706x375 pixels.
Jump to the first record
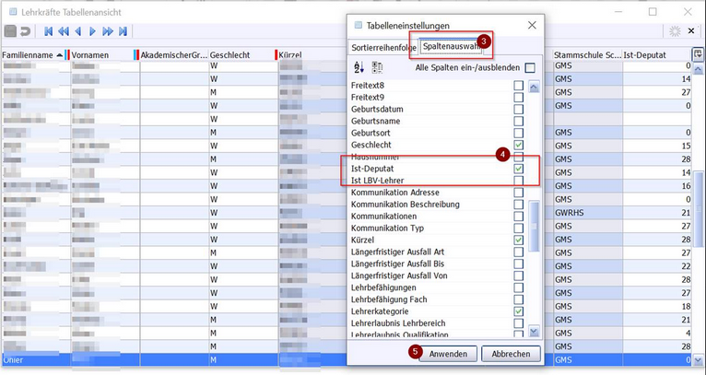click(48, 31)
